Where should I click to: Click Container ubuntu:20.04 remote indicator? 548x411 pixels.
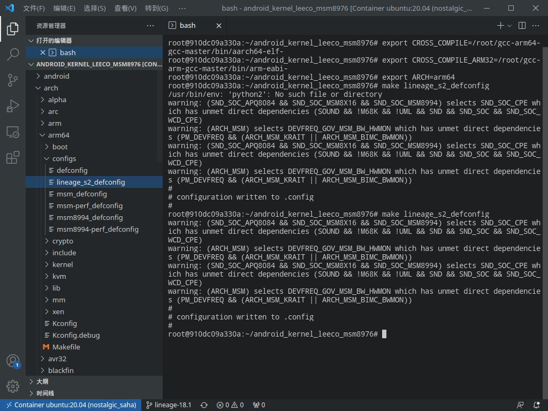point(71,405)
